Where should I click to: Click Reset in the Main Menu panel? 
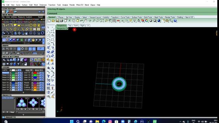click(40, 17)
